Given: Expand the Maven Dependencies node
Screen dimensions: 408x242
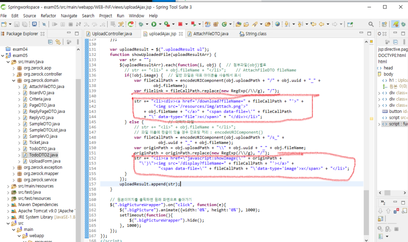Looking at the screenshot, I should pyautogui.click(x=8, y=205).
